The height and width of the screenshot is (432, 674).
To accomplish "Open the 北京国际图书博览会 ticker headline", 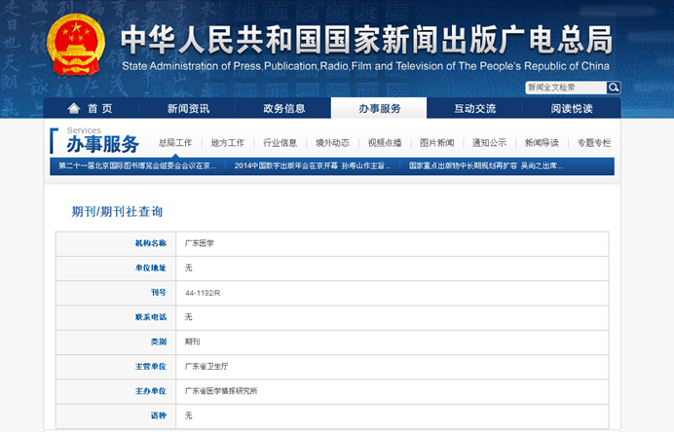I will [137, 166].
